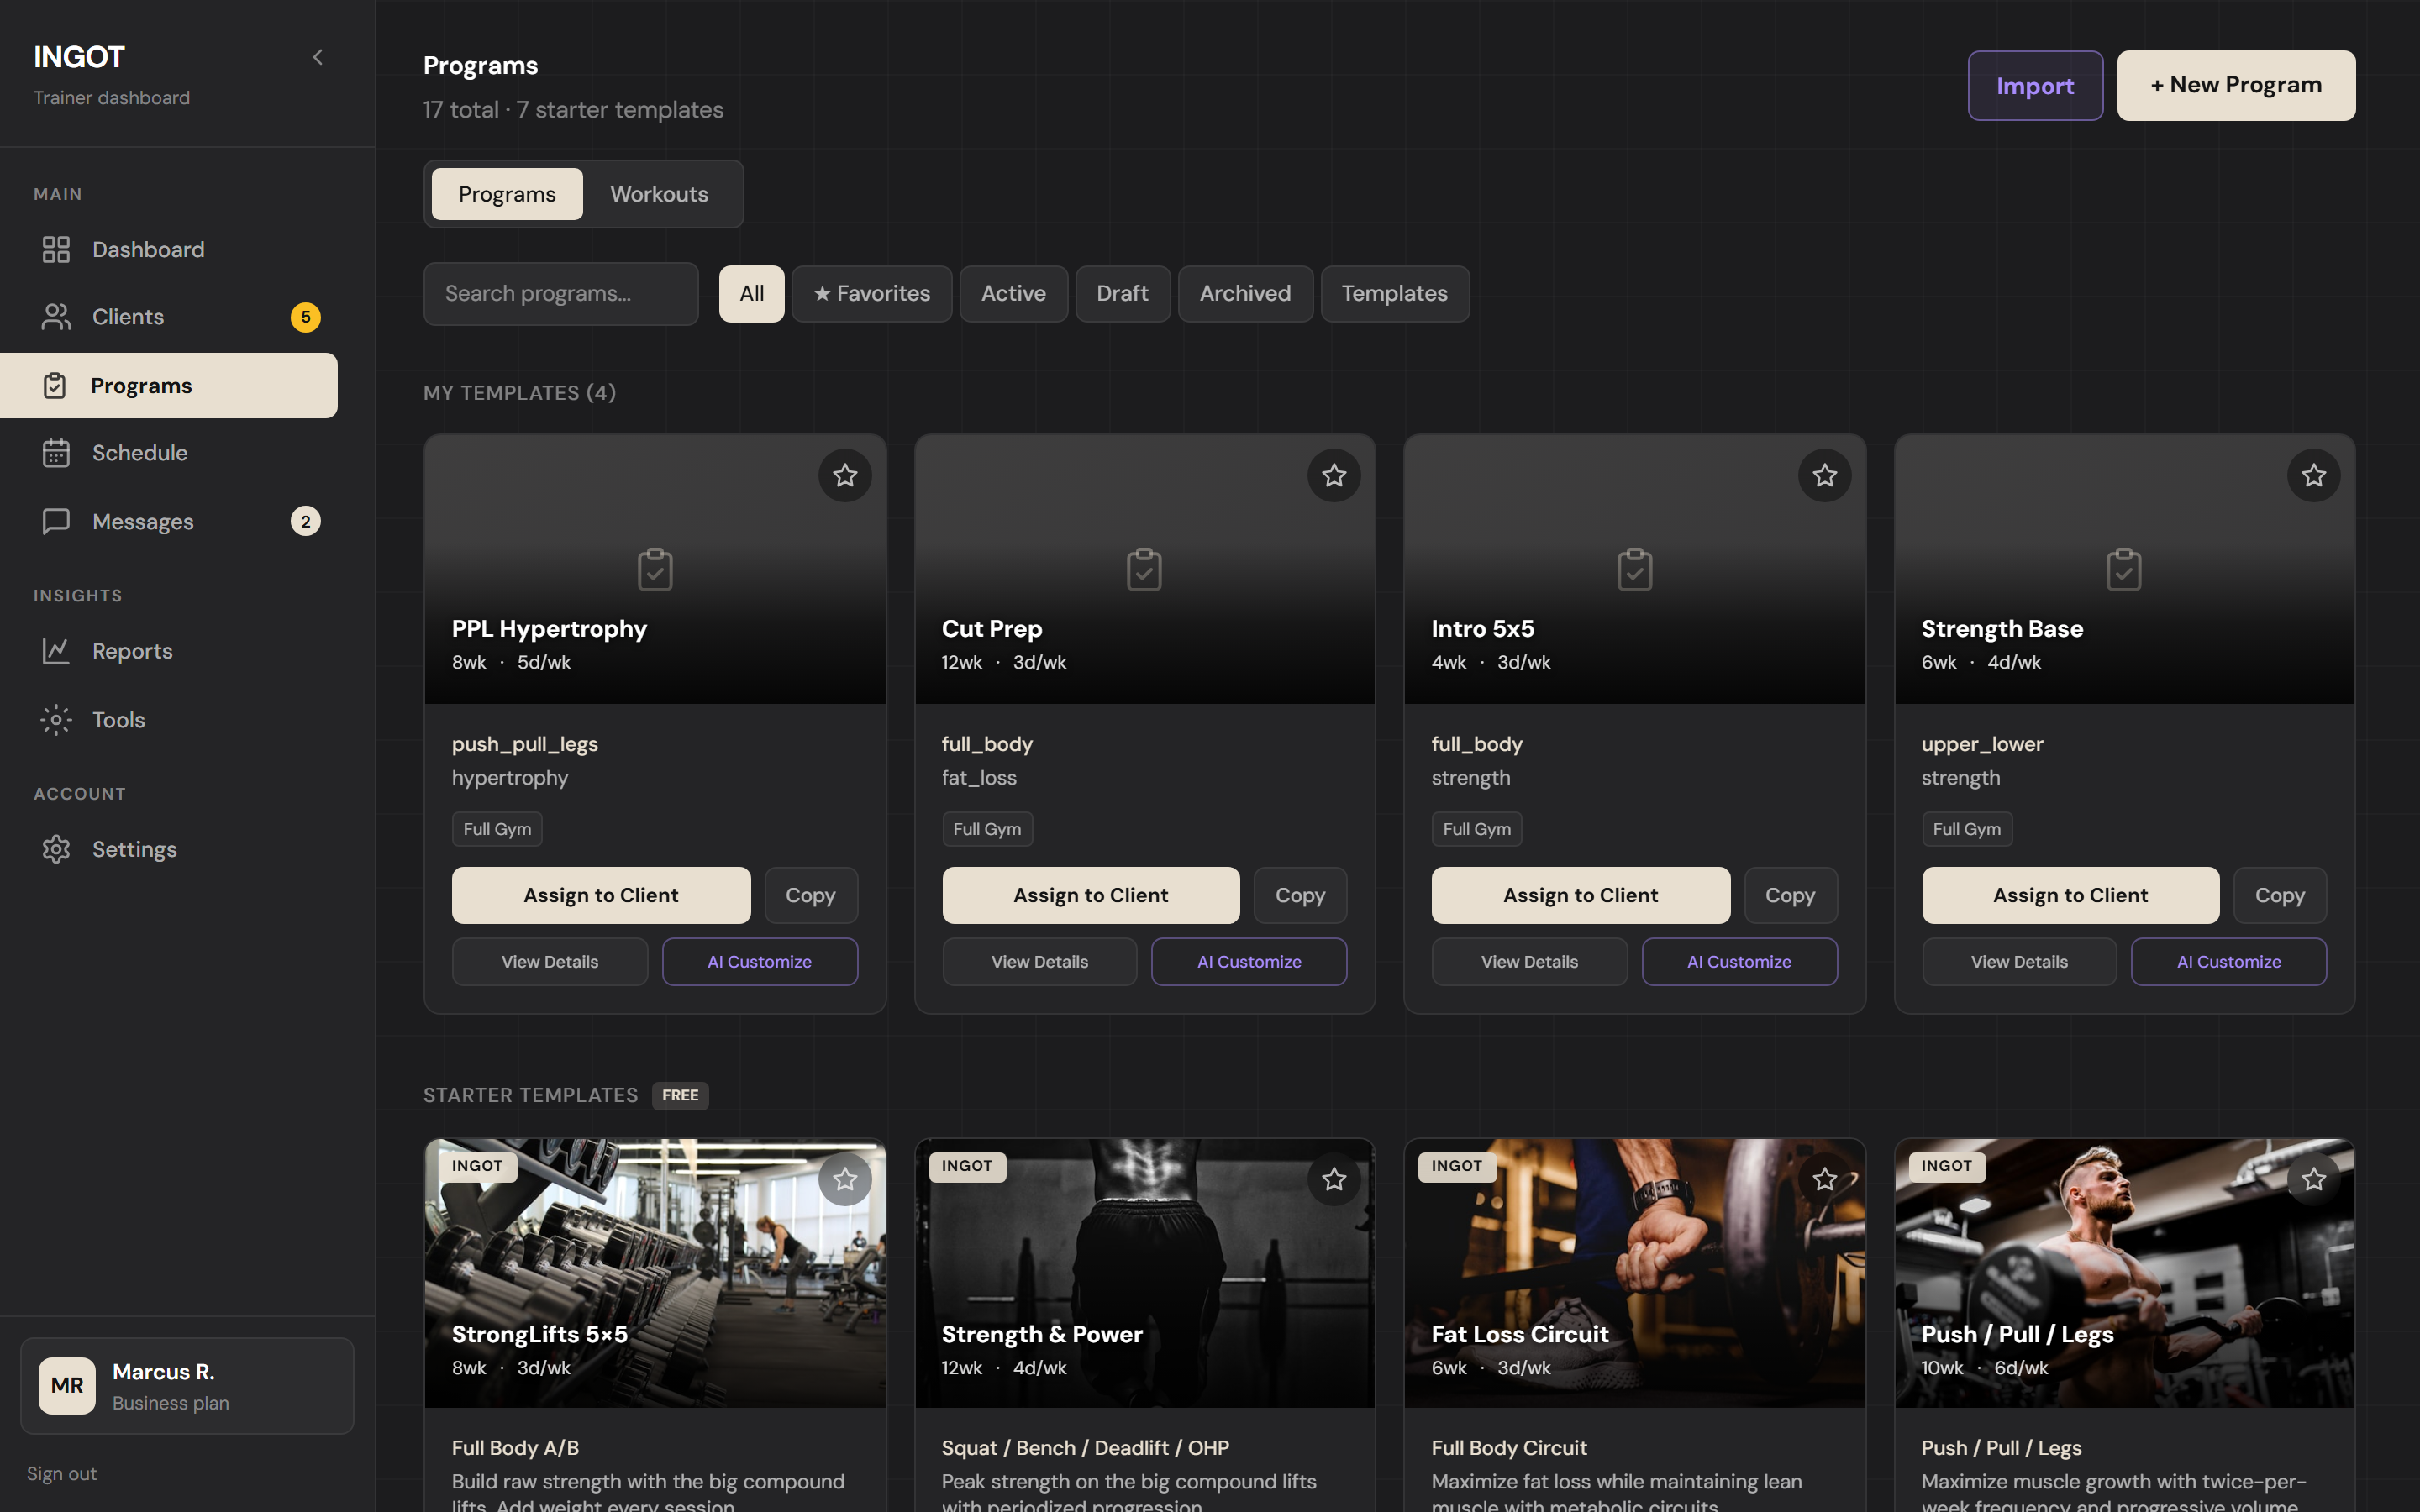Open the Fat Loss Circuit photo card
2420x1512 pixels.
[1635, 1273]
